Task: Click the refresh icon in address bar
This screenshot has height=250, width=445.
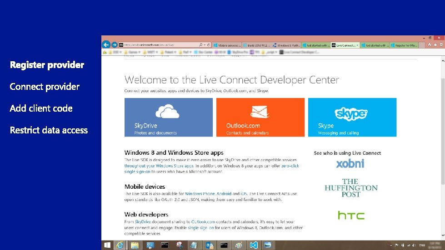Action: (x=209, y=45)
